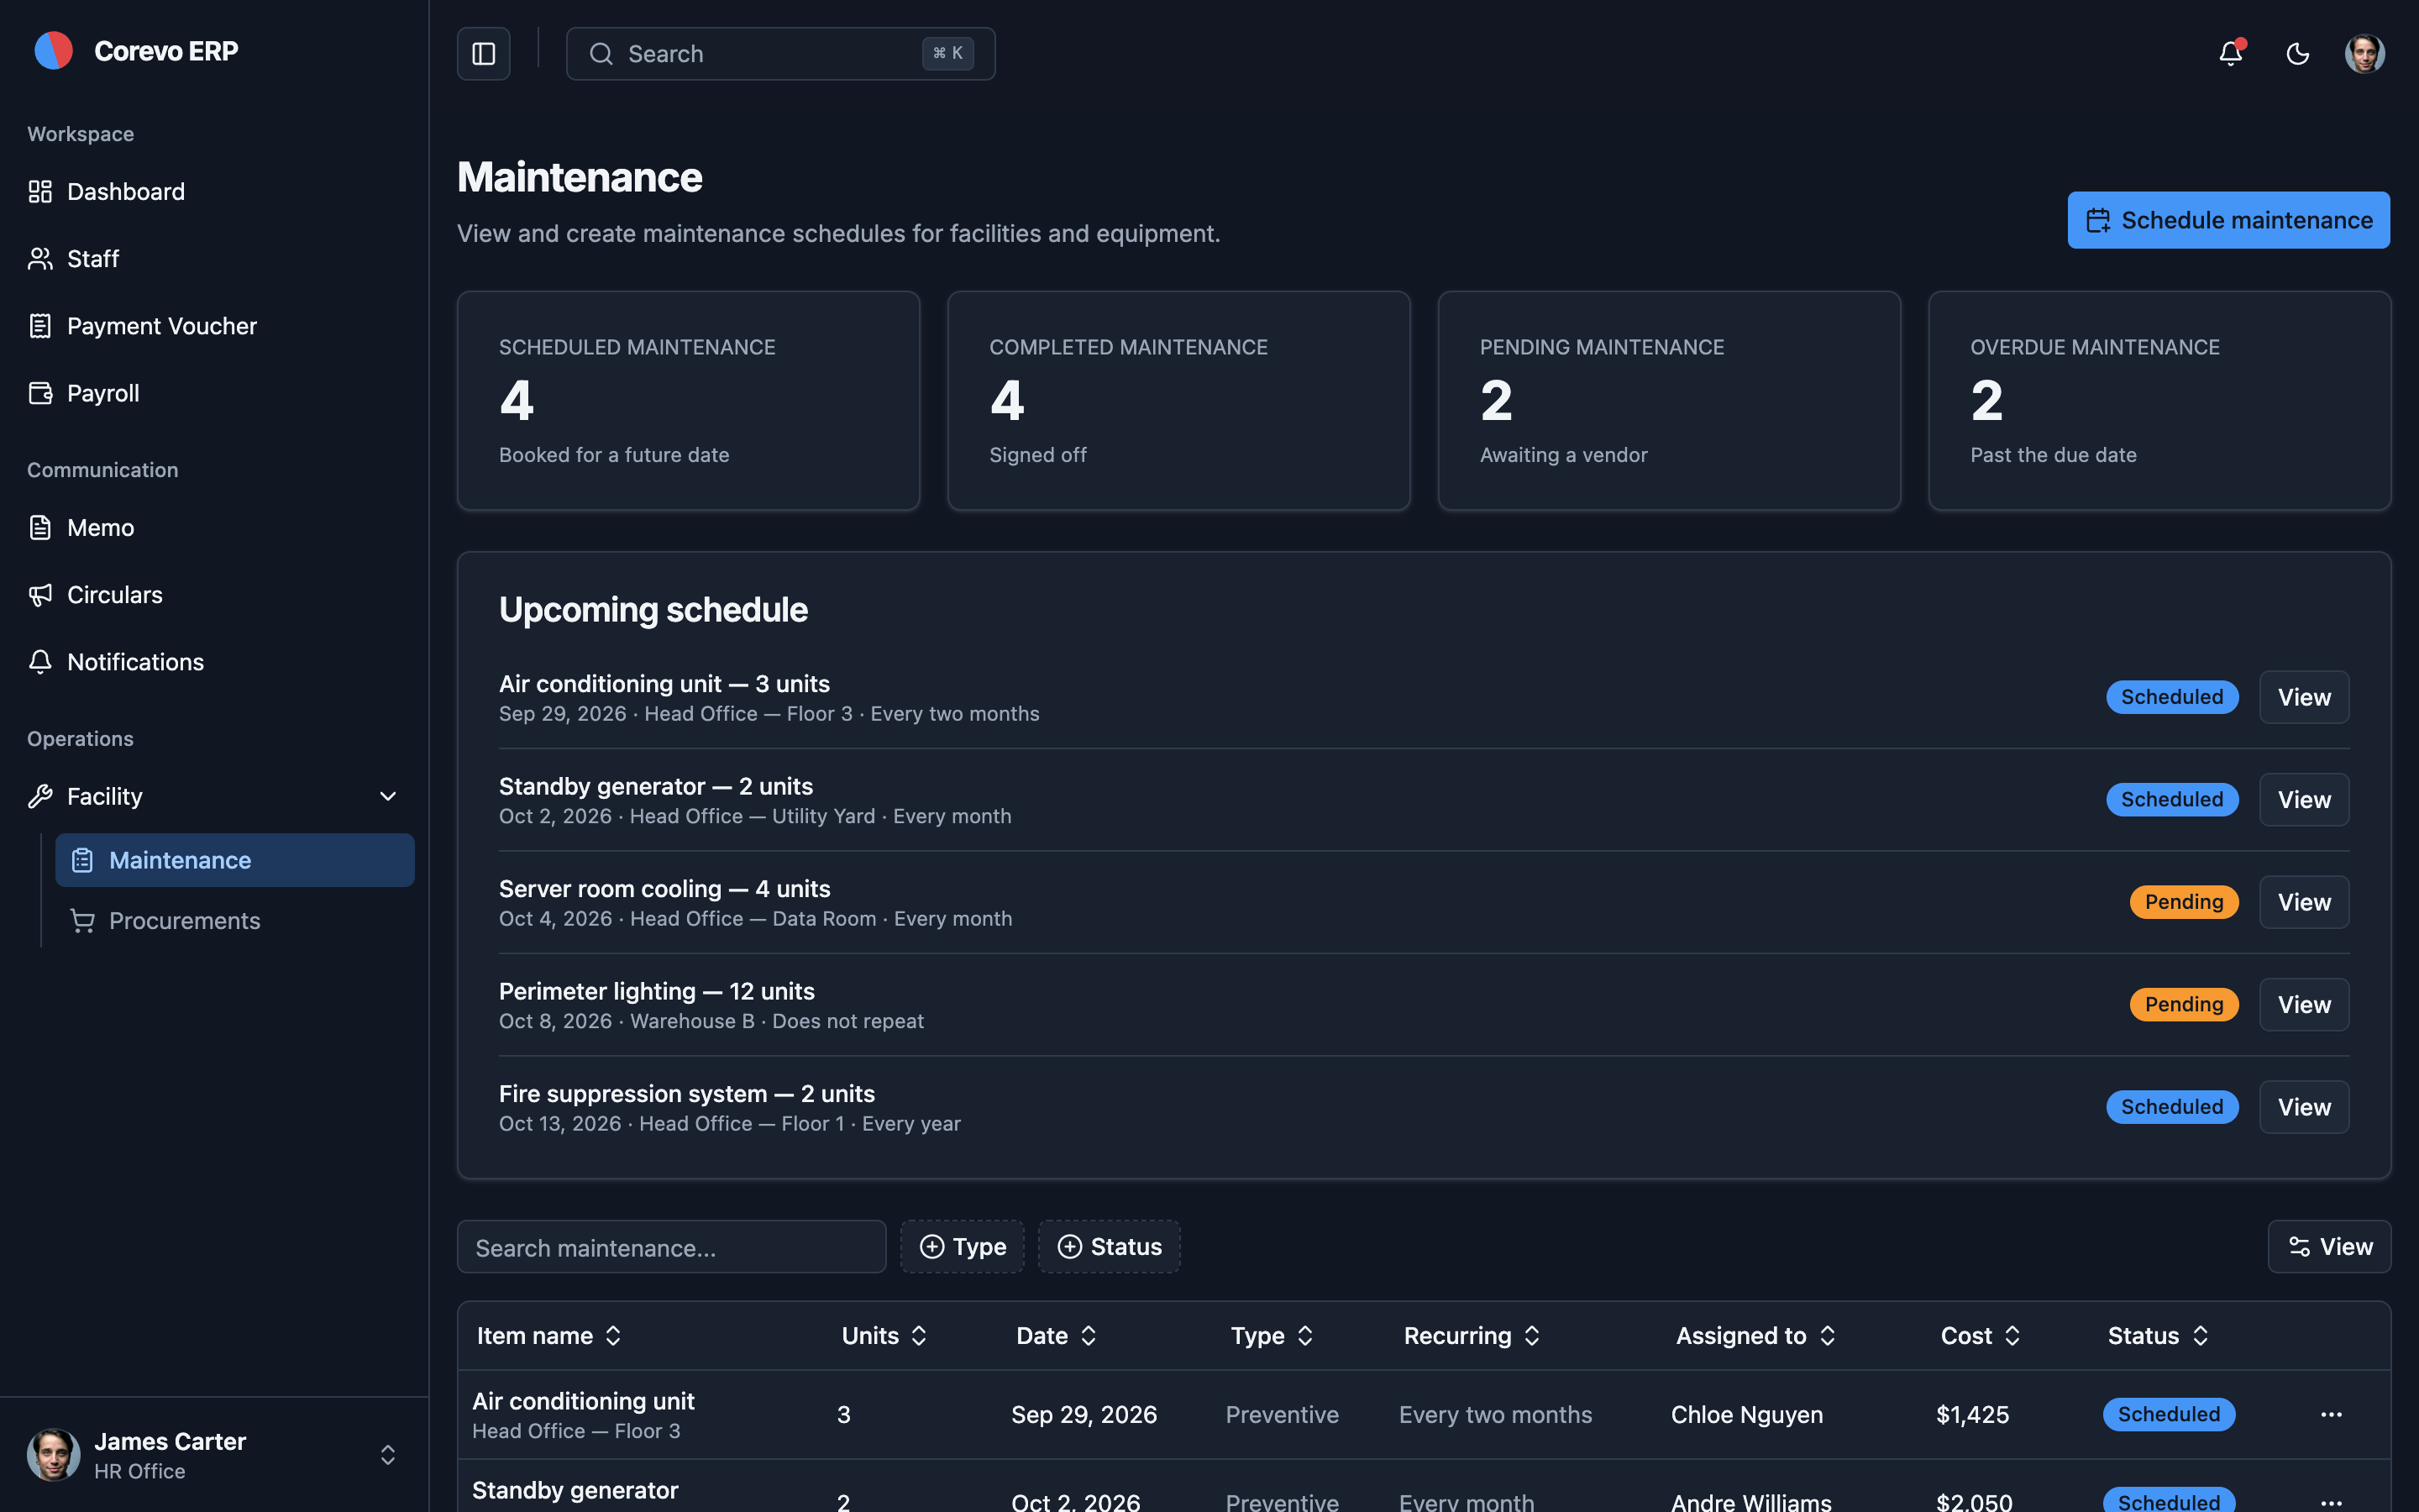Focus the top Search field
The width and height of the screenshot is (2419, 1512).
(780, 53)
